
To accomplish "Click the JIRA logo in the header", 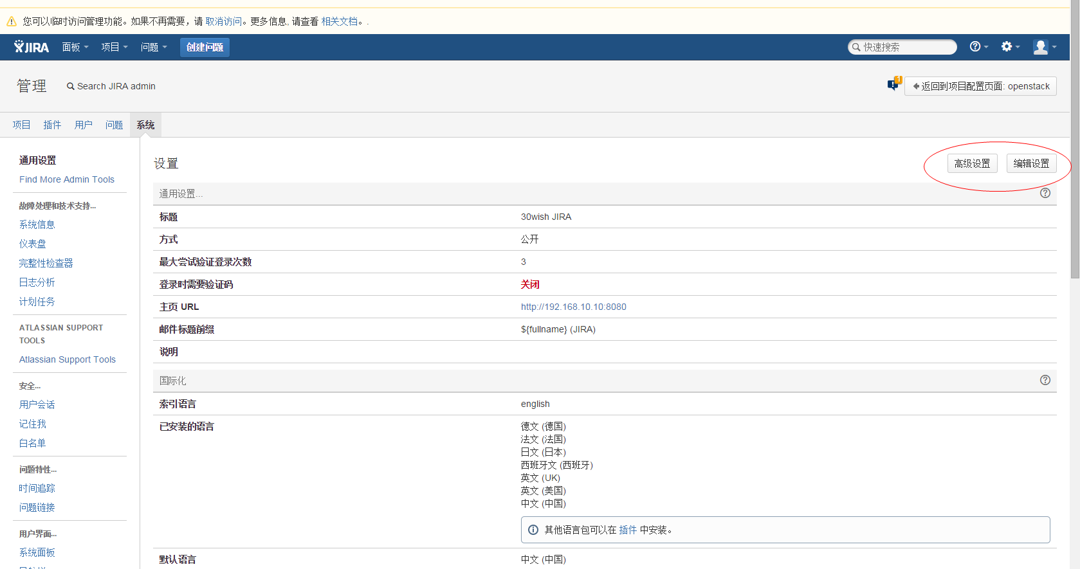I will coord(32,47).
